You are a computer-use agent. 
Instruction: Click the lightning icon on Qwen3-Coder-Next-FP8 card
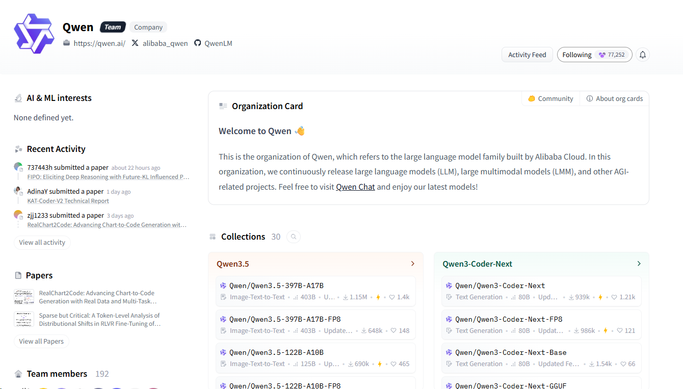coord(606,331)
